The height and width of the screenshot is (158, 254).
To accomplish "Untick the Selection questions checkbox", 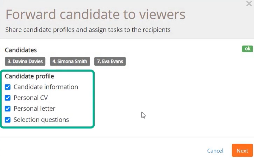I will click(x=8, y=120).
